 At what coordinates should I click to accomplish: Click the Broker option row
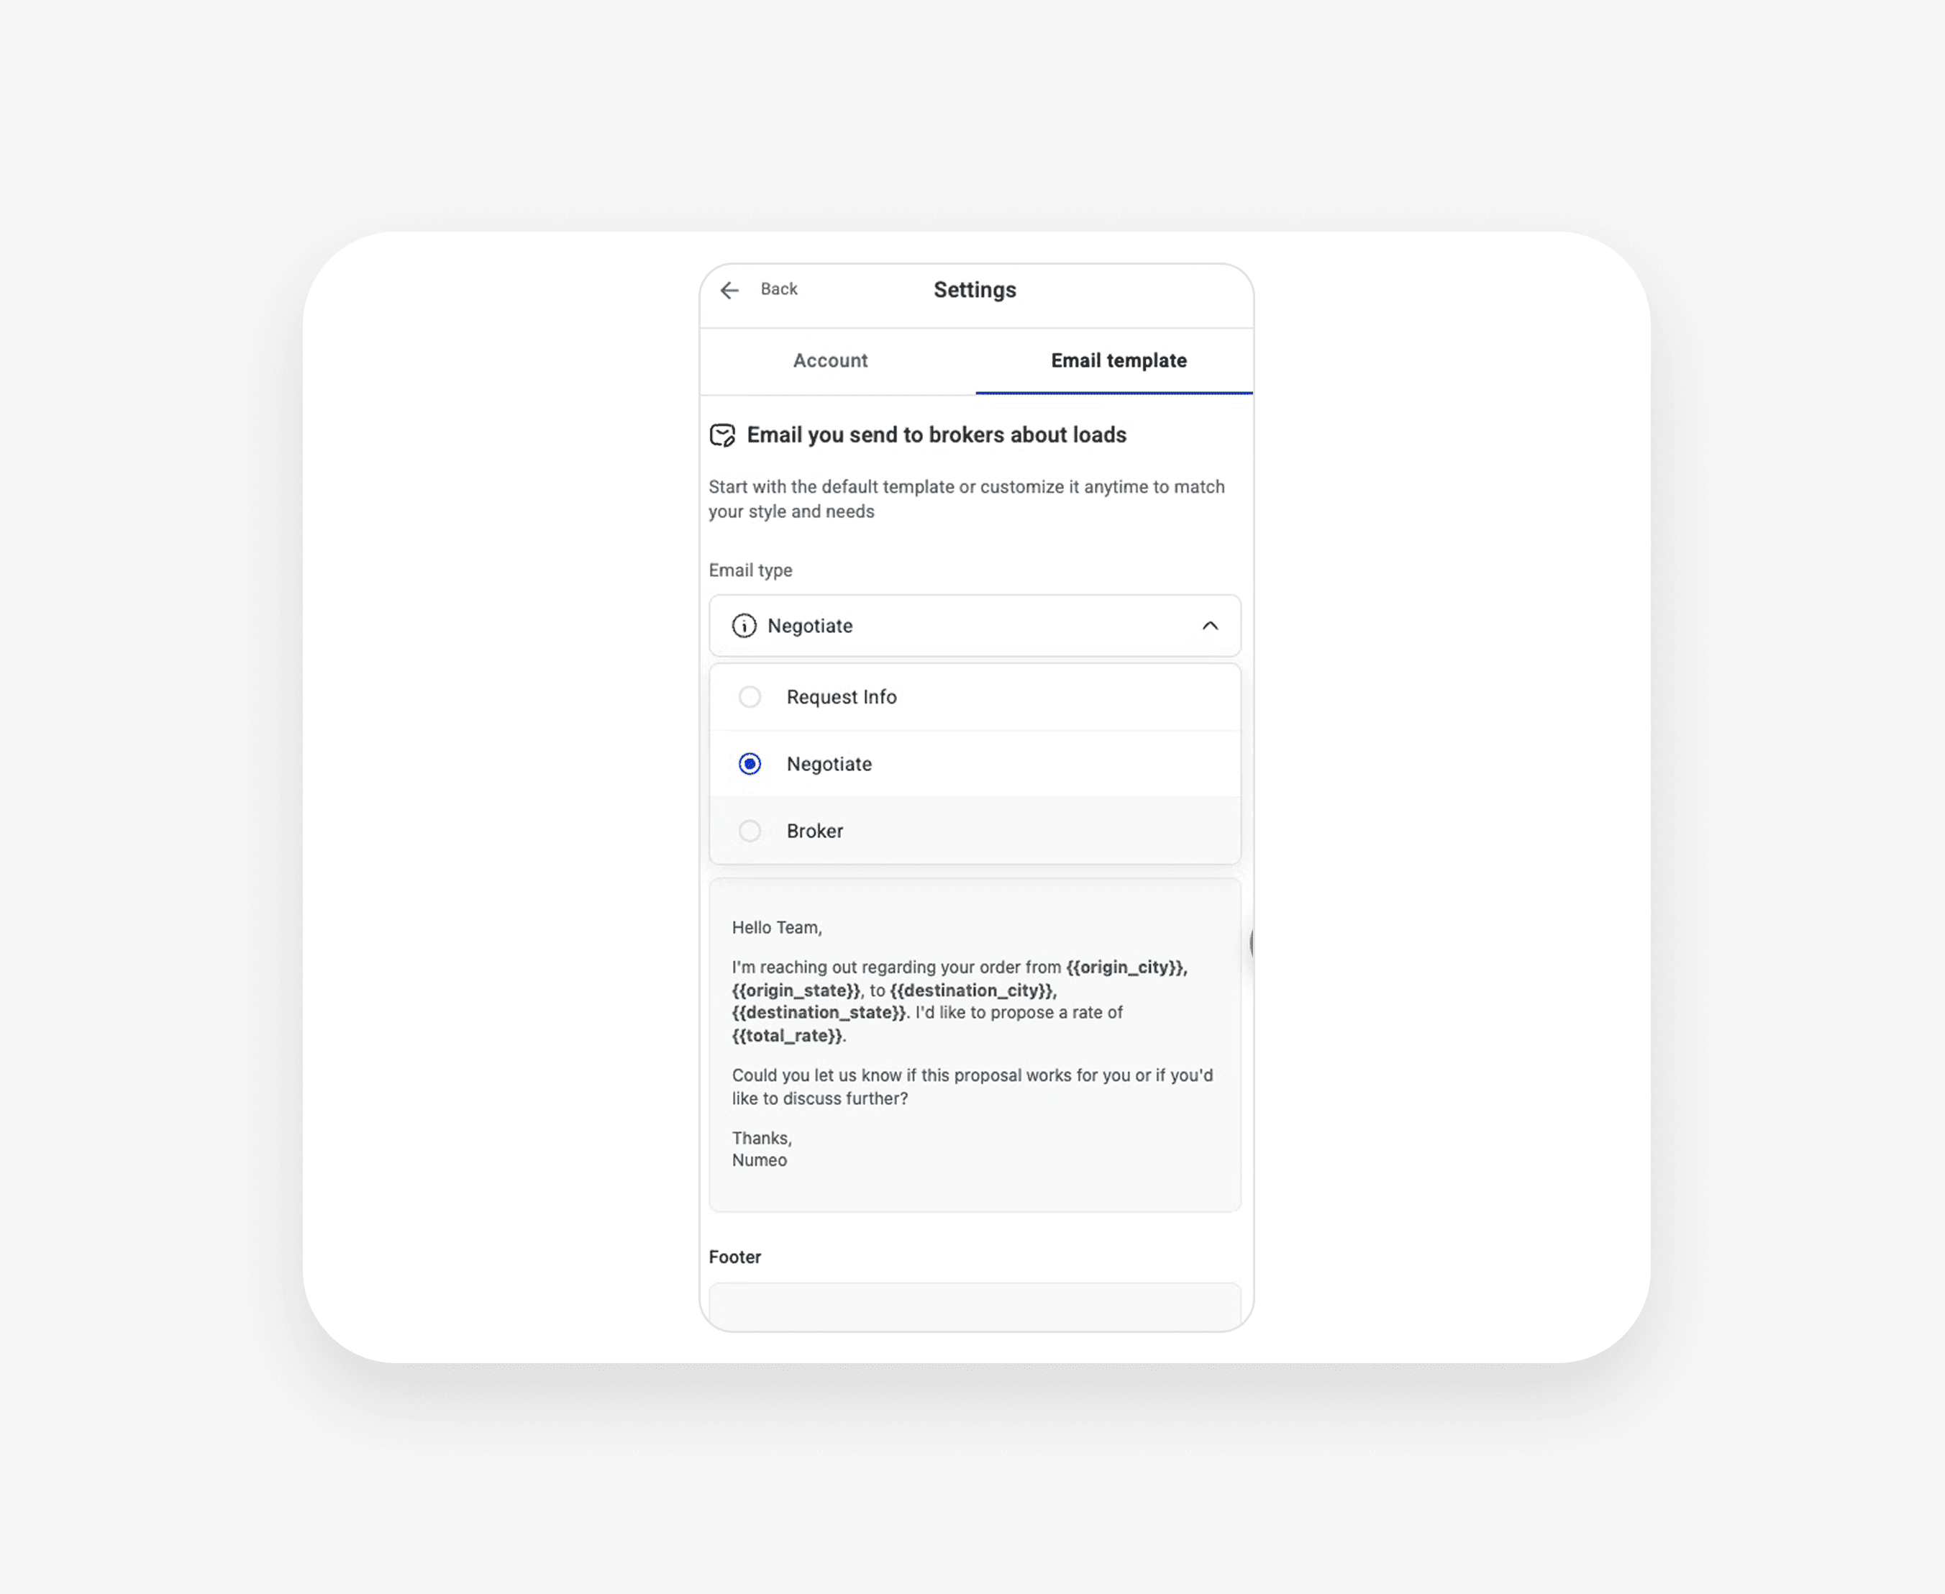pos(975,831)
